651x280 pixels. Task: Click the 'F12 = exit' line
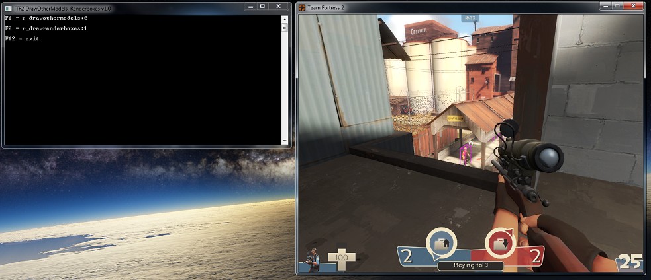point(22,38)
